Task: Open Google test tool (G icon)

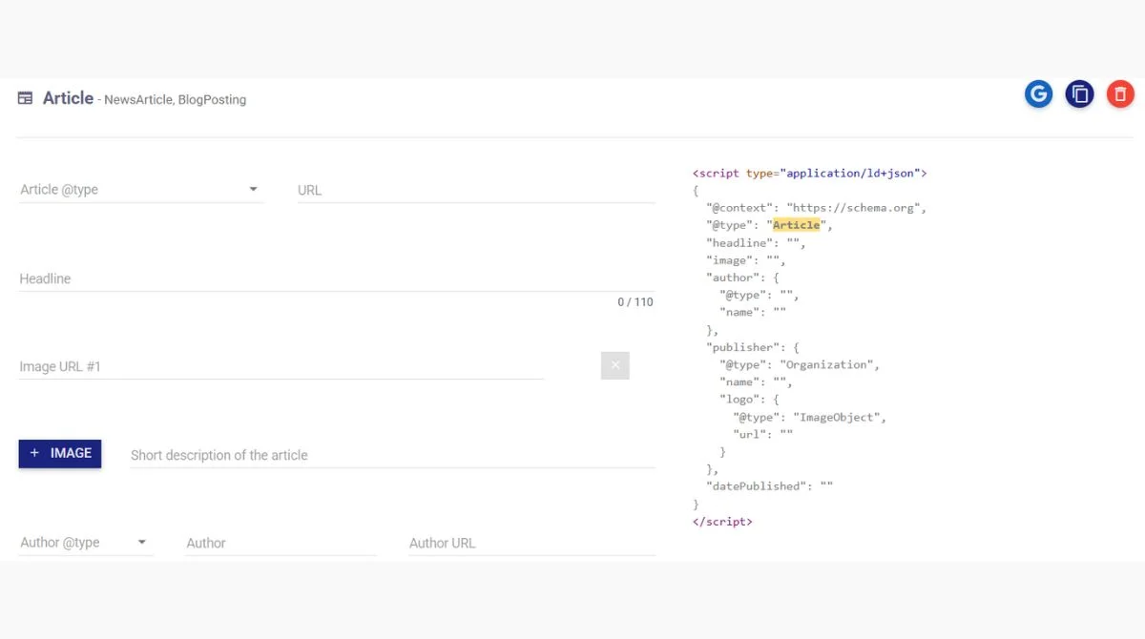Action: click(x=1038, y=93)
